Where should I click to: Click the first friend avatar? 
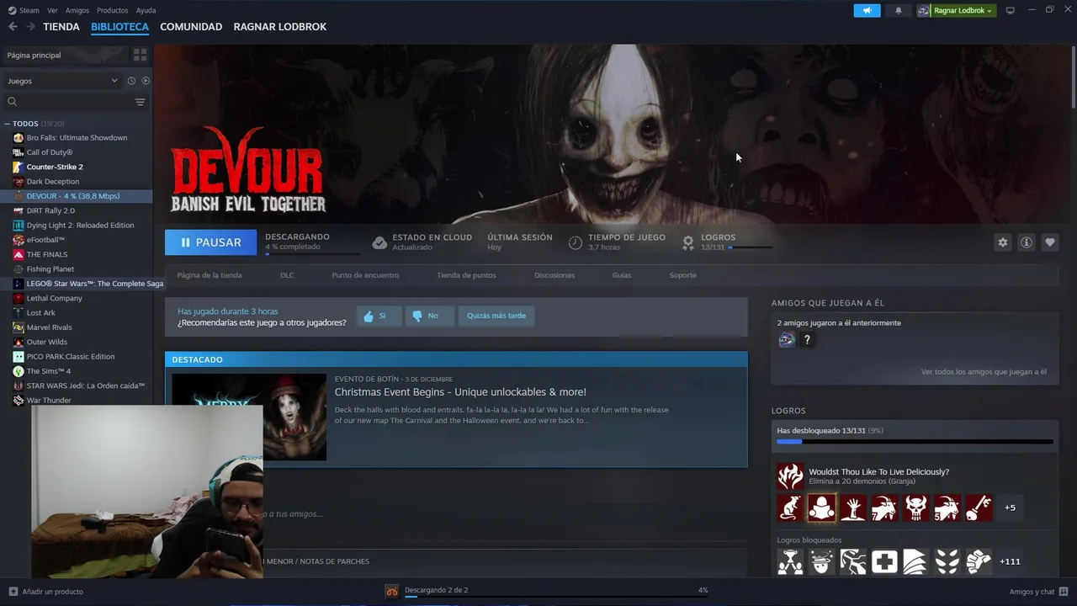point(786,340)
